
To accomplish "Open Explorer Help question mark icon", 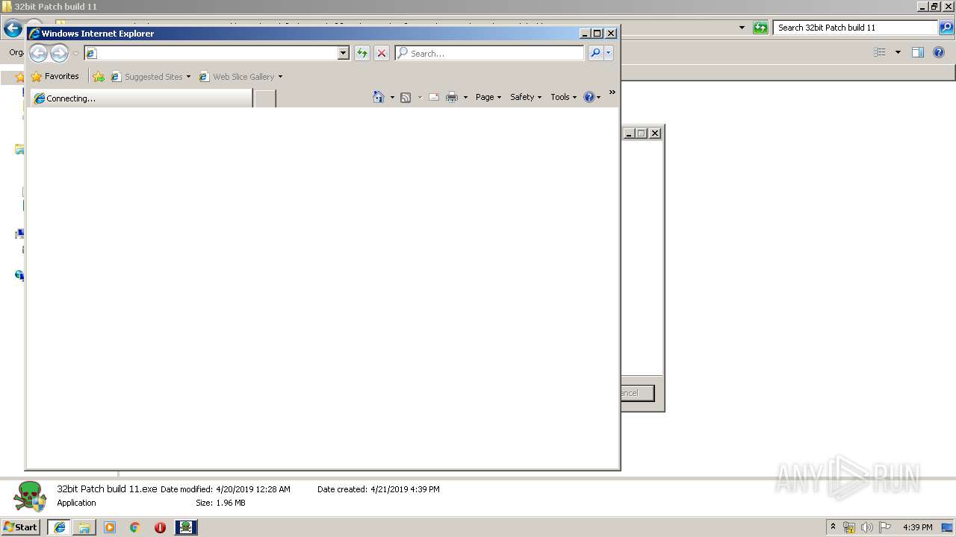I will point(940,52).
